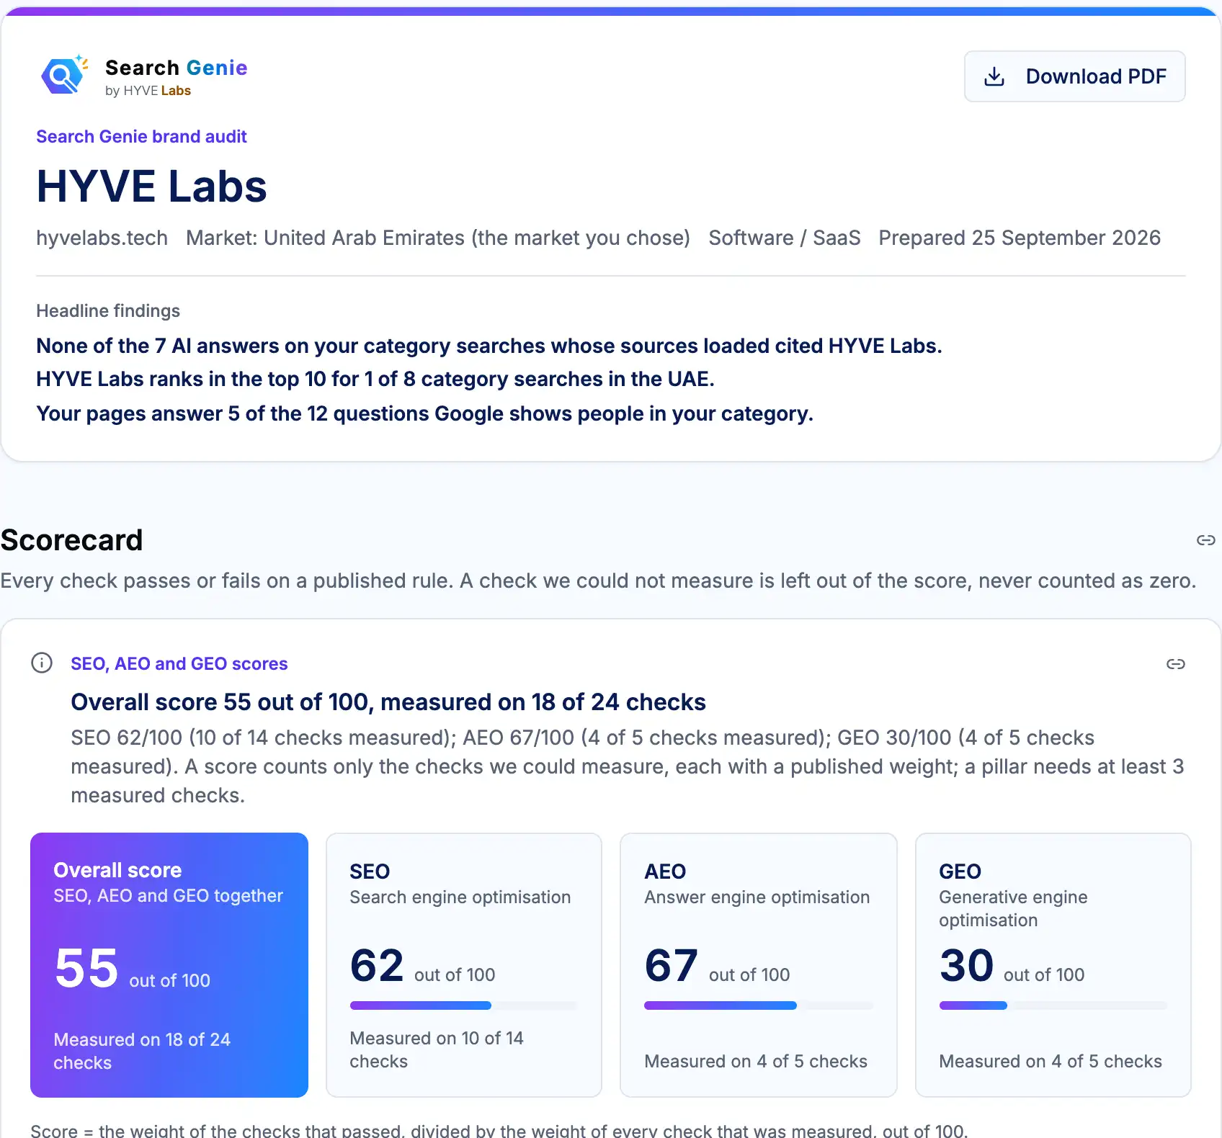1222x1138 pixels.
Task: Click the AEO 67 progress bar
Action: (x=759, y=1005)
